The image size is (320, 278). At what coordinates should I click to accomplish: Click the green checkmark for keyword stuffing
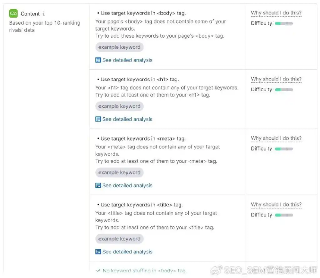(98, 271)
